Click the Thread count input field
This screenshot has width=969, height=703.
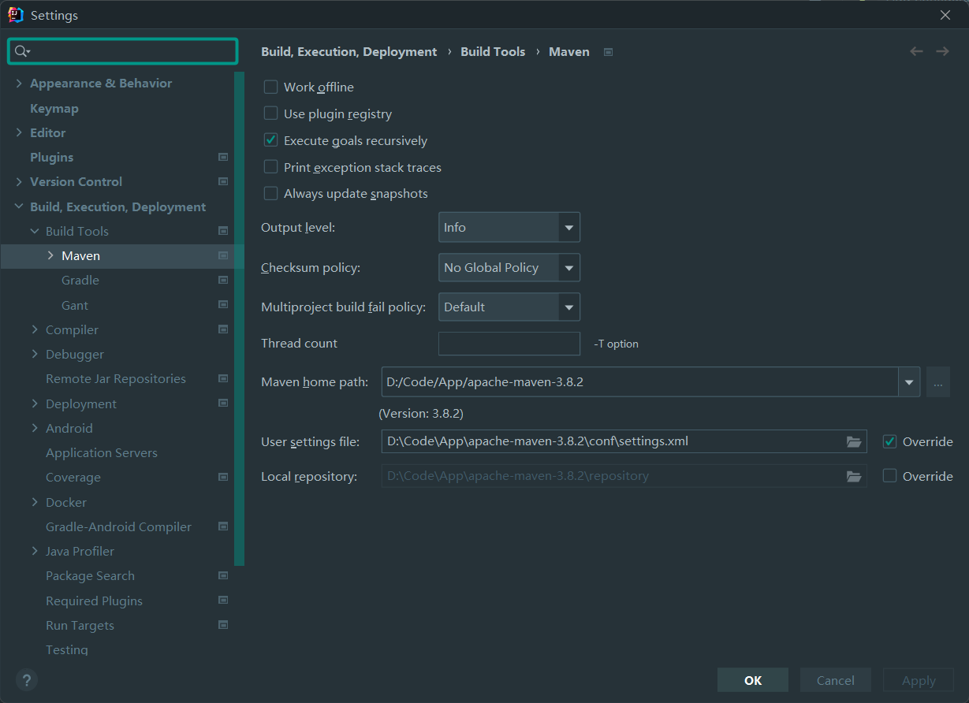click(x=509, y=344)
